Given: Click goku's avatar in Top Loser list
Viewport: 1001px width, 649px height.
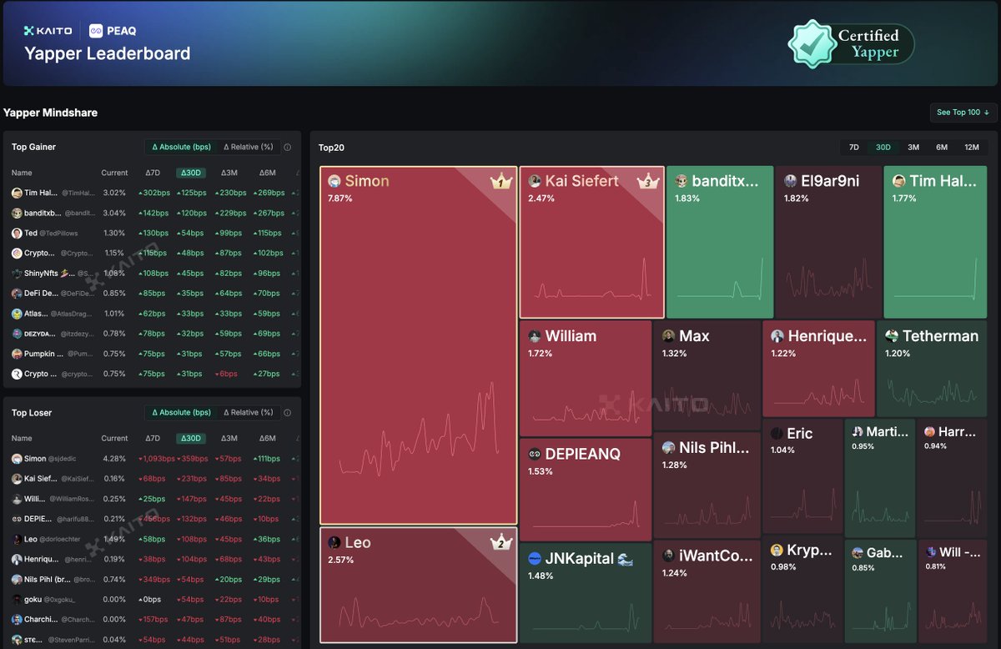Looking at the screenshot, I should [x=17, y=600].
